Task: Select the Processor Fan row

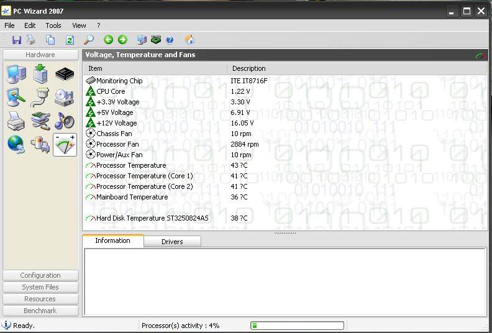Action: (285, 144)
